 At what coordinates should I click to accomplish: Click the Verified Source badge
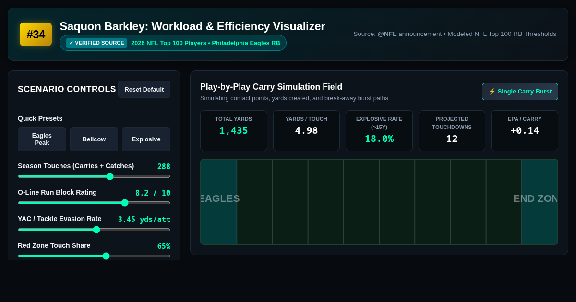pos(96,43)
